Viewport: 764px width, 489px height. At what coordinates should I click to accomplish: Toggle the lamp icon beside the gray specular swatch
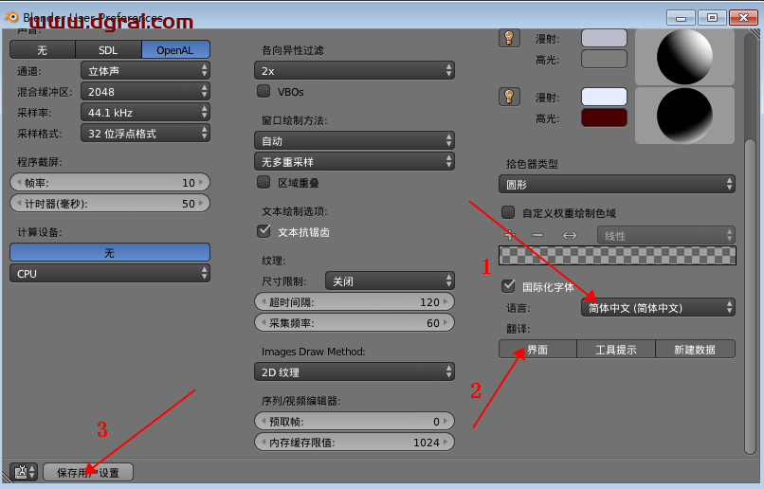pyautogui.click(x=510, y=38)
